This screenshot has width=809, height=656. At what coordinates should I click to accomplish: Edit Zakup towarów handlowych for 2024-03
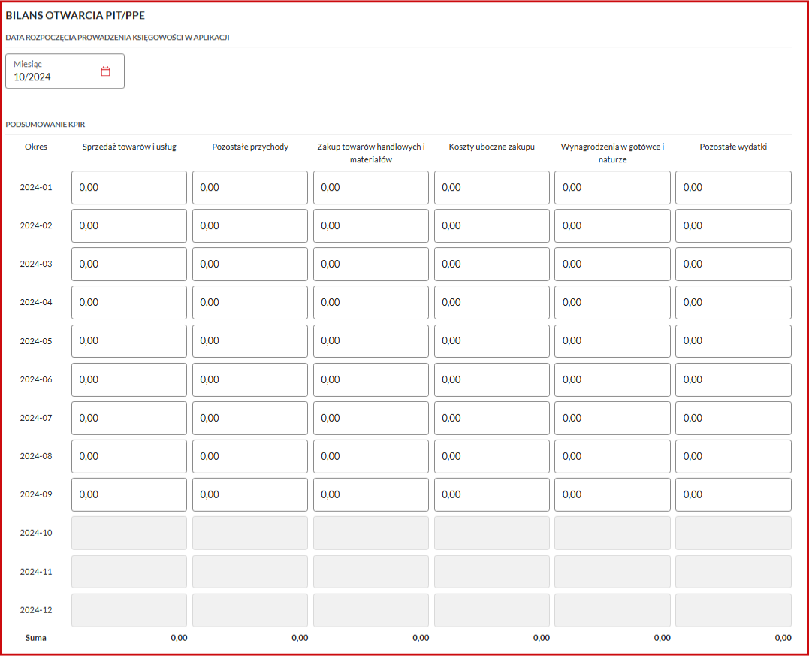click(371, 264)
